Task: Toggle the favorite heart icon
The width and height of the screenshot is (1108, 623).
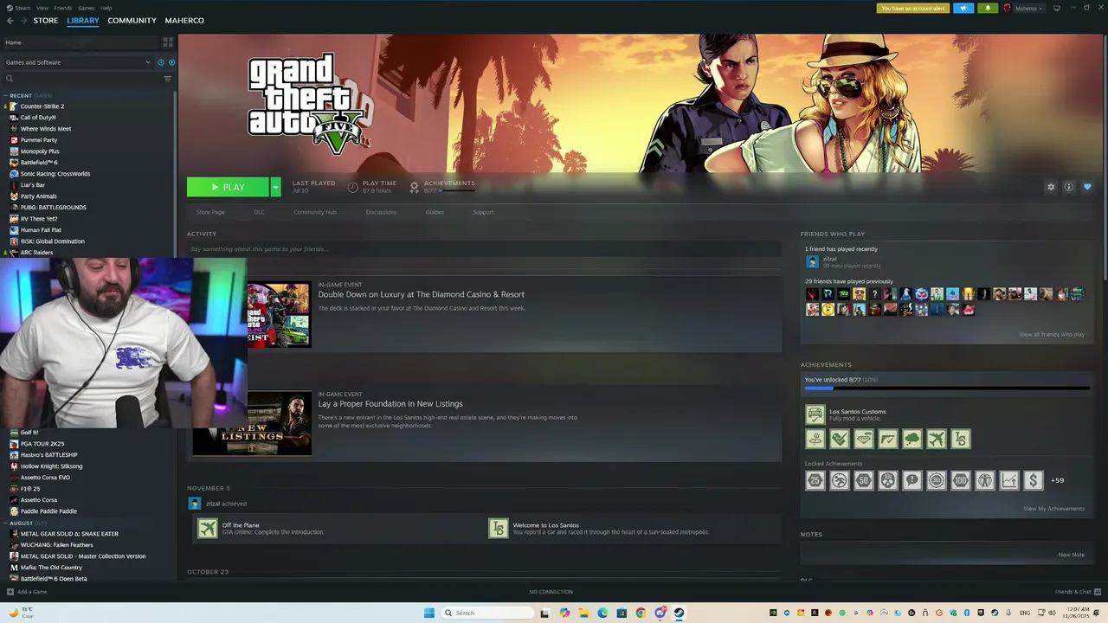Action: [x=1087, y=187]
